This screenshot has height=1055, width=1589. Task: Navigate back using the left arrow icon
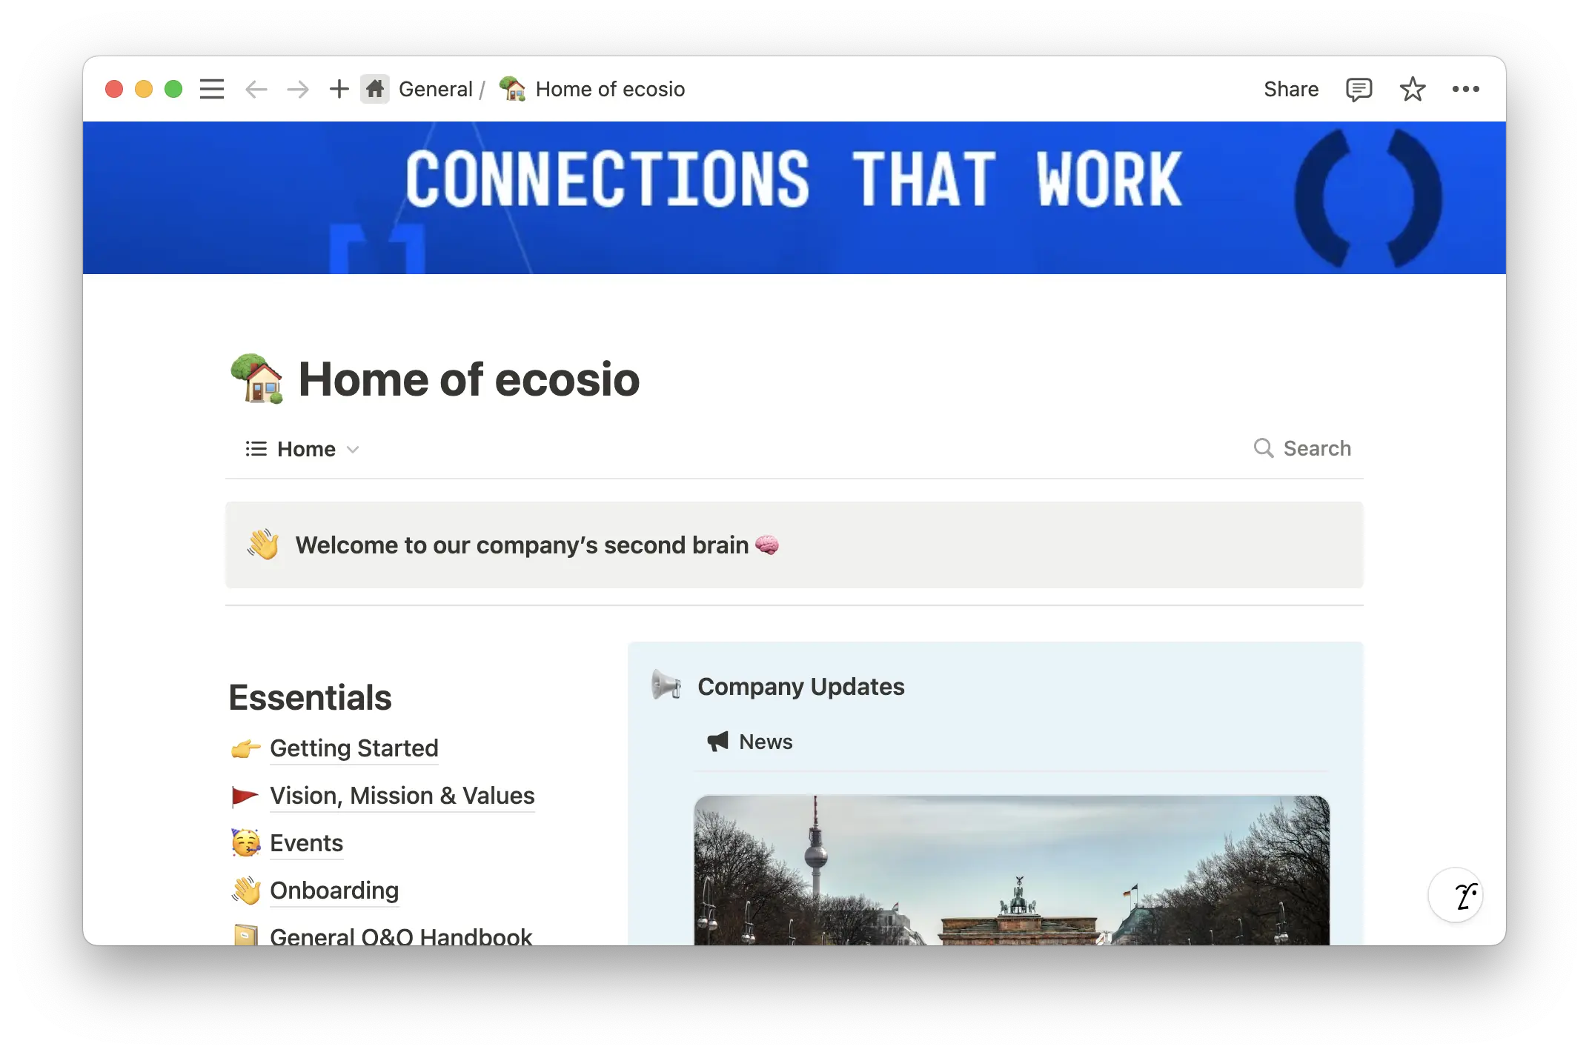[x=256, y=89]
